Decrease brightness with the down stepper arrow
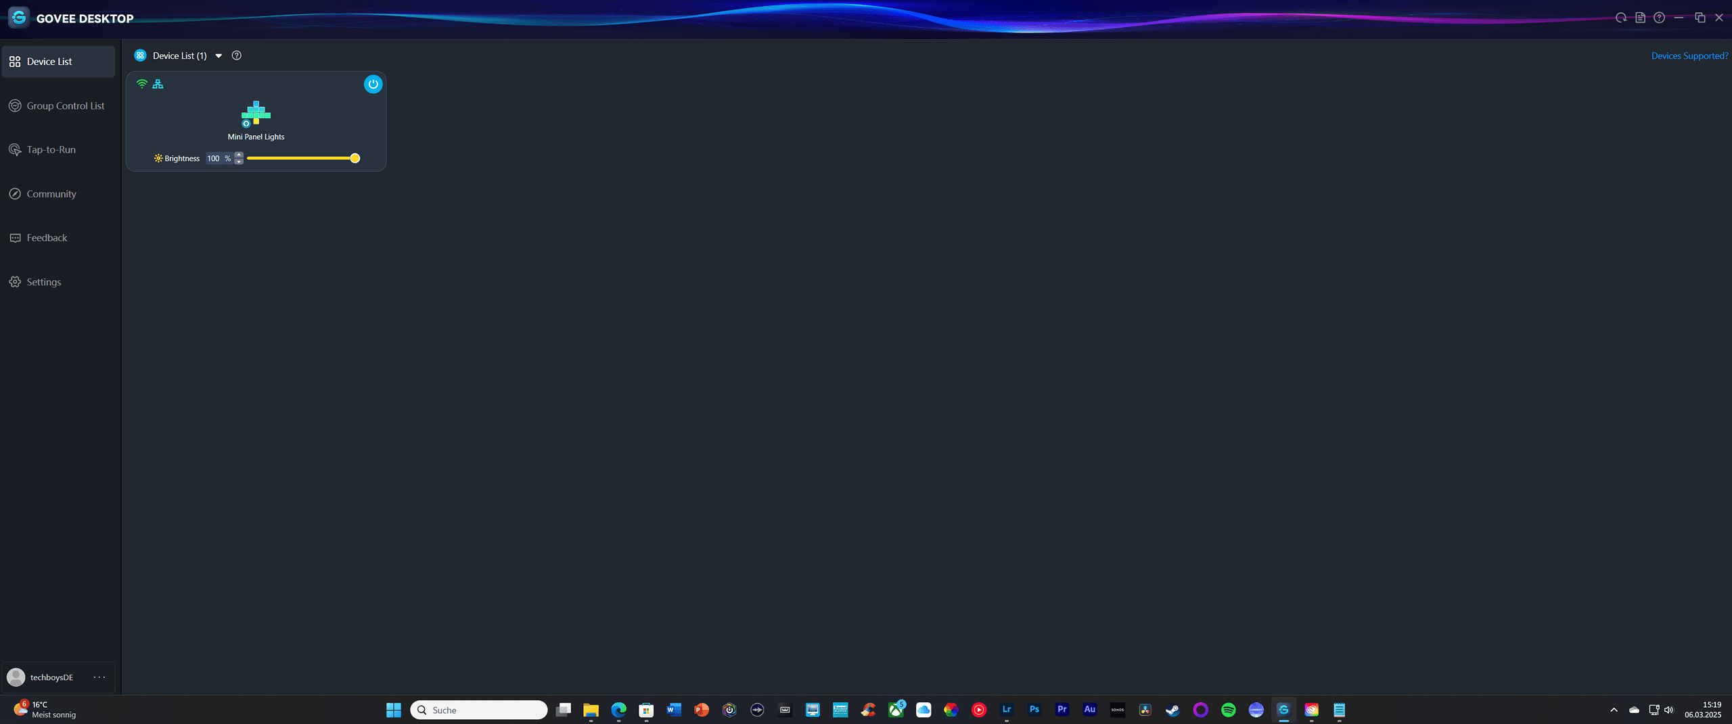 [x=239, y=162]
